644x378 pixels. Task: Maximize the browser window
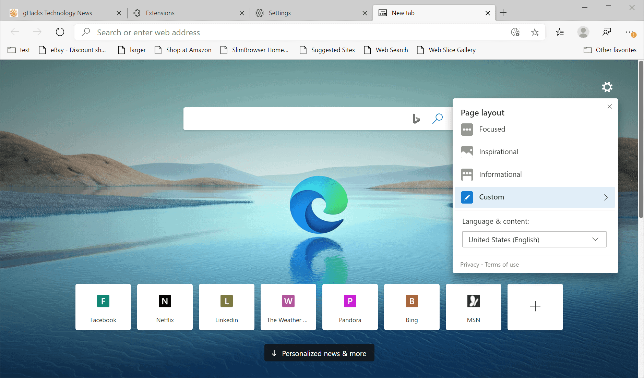609,8
